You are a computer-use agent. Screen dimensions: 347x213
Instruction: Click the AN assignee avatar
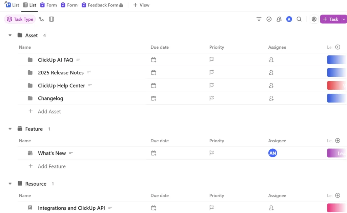coord(273,153)
